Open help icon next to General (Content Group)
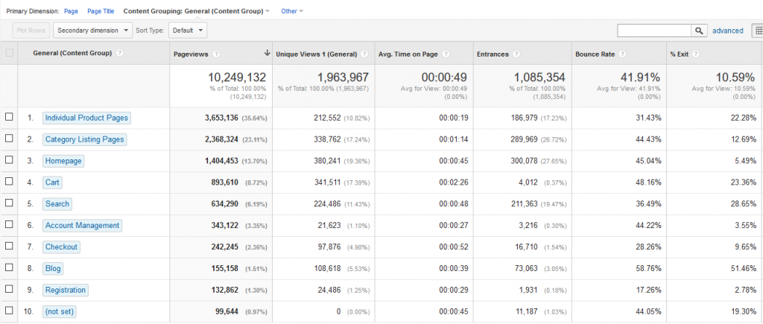This screenshot has height=324, width=763. 120,54
